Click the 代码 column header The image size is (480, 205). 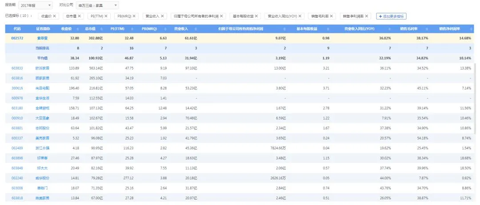[x=17, y=29]
